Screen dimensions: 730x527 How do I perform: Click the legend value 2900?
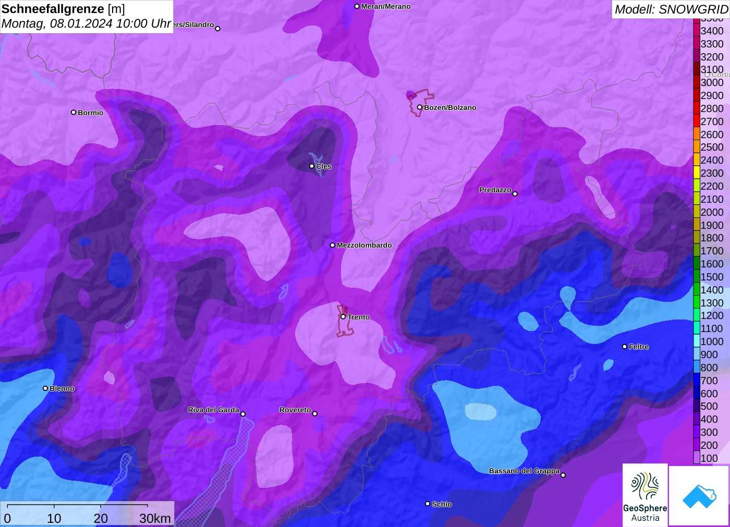click(x=712, y=95)
